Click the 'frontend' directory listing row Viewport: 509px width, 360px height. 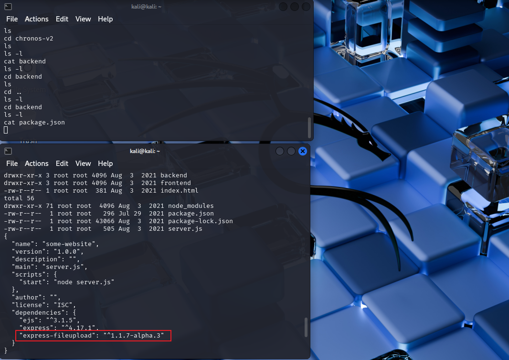(x=97, y=183)
